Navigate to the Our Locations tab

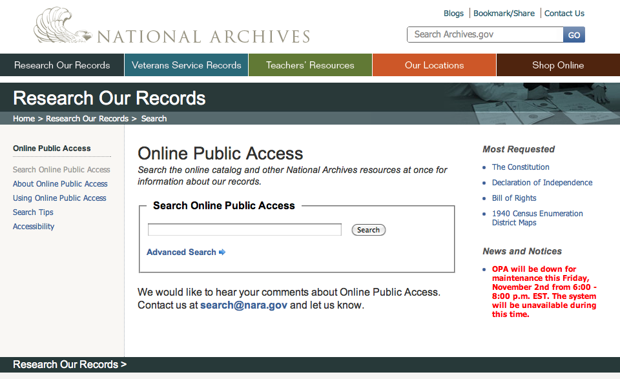coord(434,65)
